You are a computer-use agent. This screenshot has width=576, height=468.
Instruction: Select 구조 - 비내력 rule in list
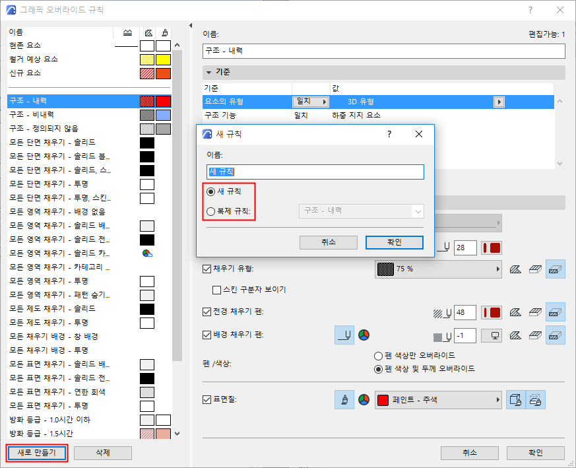[x=89, y=115]
